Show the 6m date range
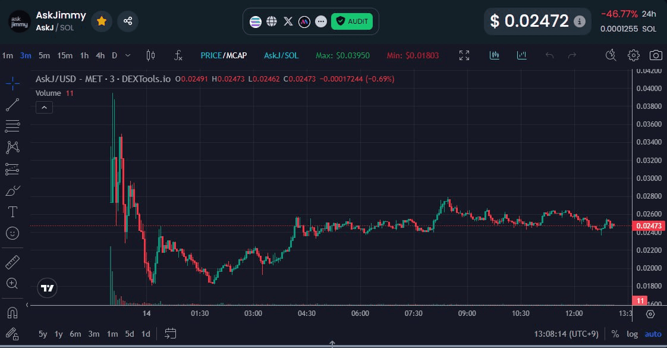This screenshot has width=667, height=348. (75, 334)
